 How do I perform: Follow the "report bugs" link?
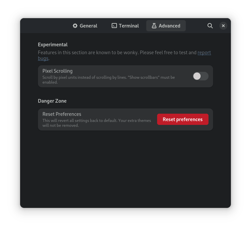pyautogui.click(x=204, y=52)
